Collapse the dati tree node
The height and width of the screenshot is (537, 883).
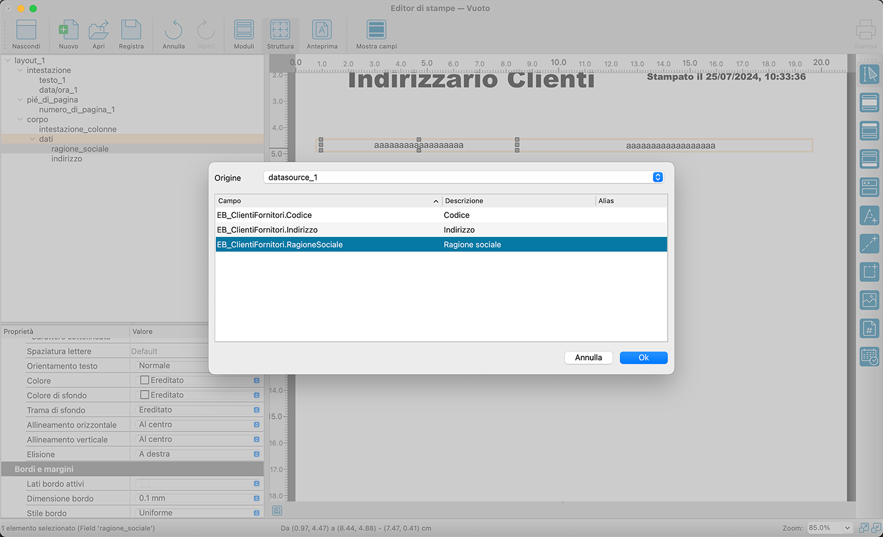[32, 139]
